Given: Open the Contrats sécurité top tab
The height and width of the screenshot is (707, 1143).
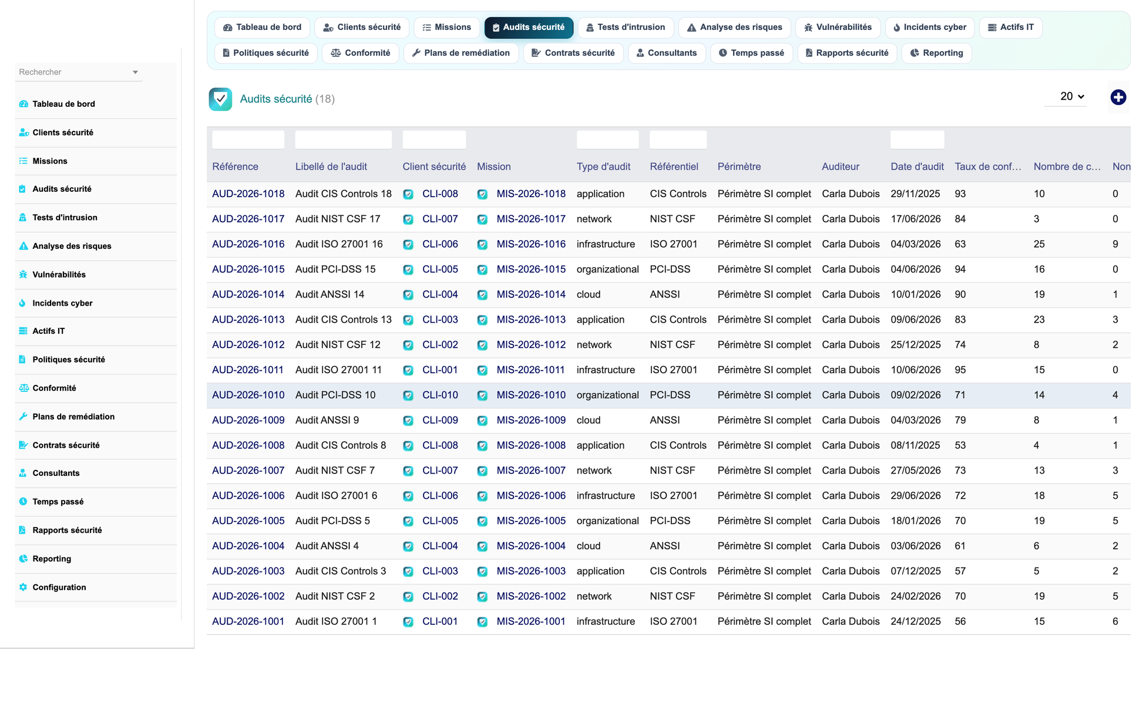Looking at the screenshot, I should click(573, 53).
